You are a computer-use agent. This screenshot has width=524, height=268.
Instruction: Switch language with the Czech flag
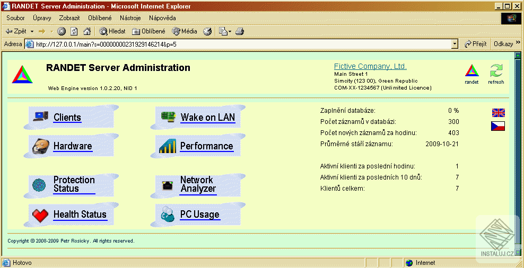click(x=498, y=126)
